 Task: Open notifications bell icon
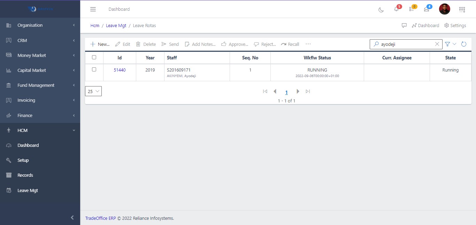[x=396, y=9]
